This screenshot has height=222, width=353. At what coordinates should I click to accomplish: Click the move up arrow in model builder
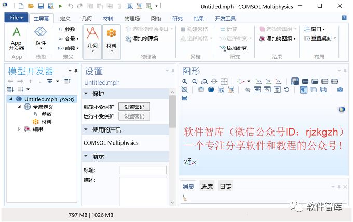31,81
